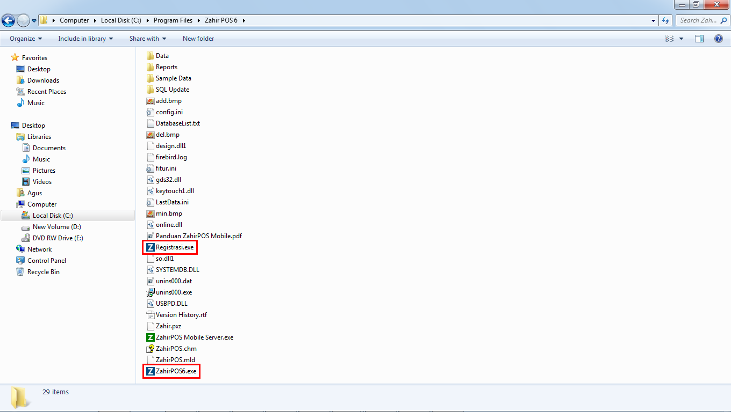Select the add.bmp image icon

click(150, 101)
